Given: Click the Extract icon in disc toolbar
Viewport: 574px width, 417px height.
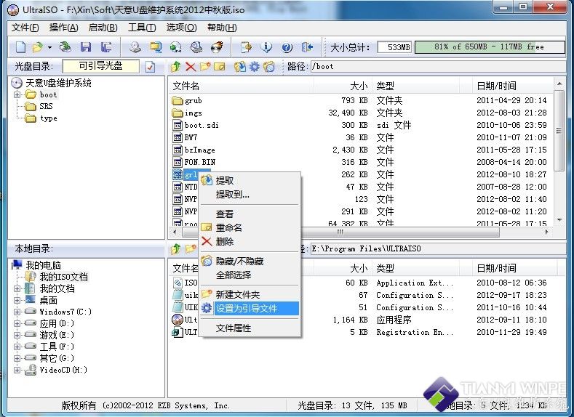Looking at the screenshot, I should (240, 66).
